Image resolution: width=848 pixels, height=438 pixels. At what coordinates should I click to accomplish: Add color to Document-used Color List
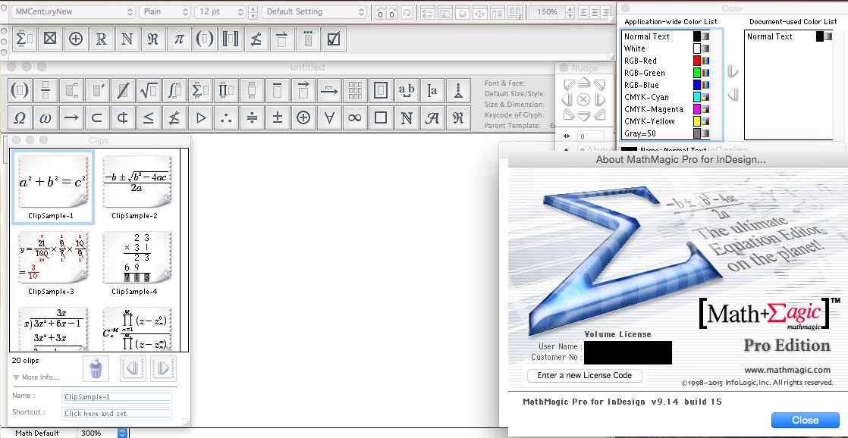coord(733,70)
